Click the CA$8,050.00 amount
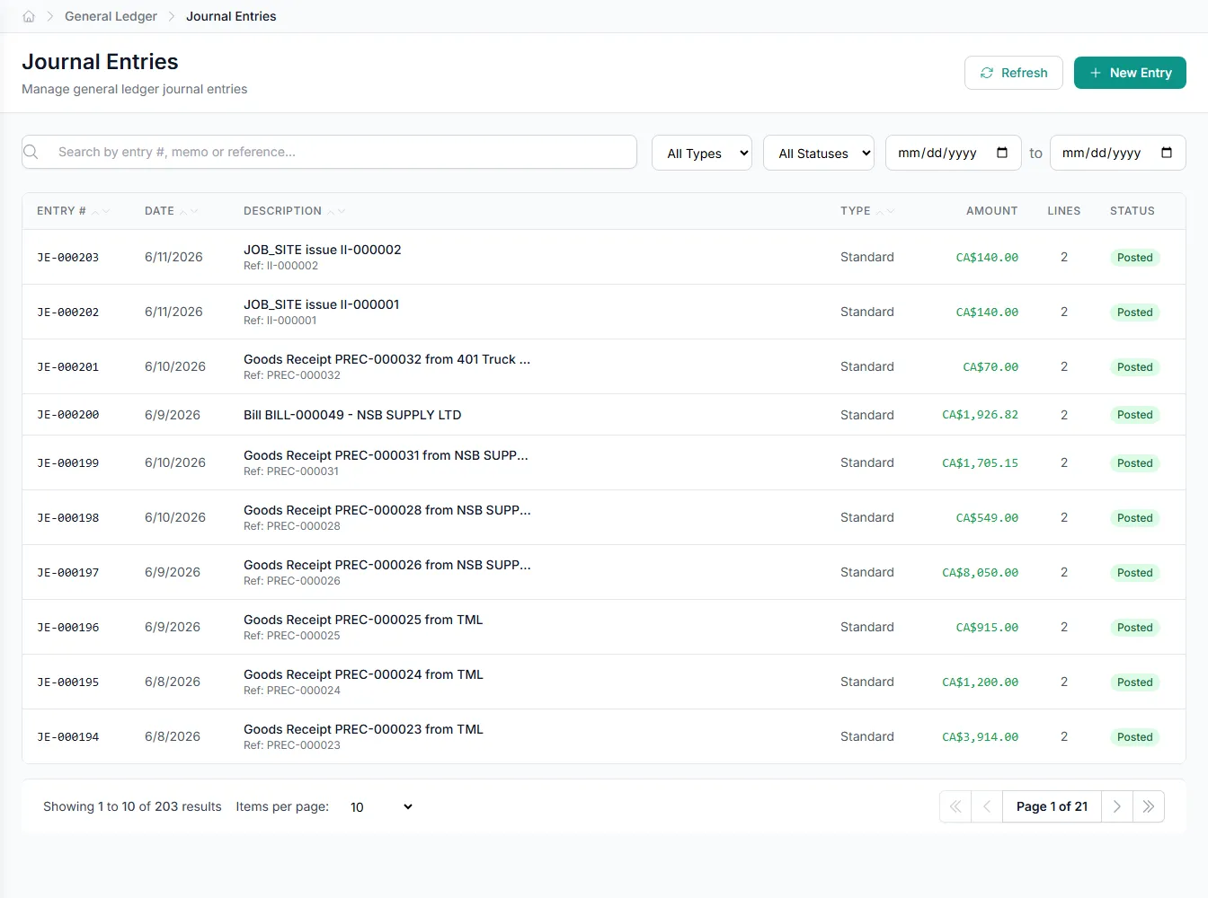1208x898 pixels. 980,572
